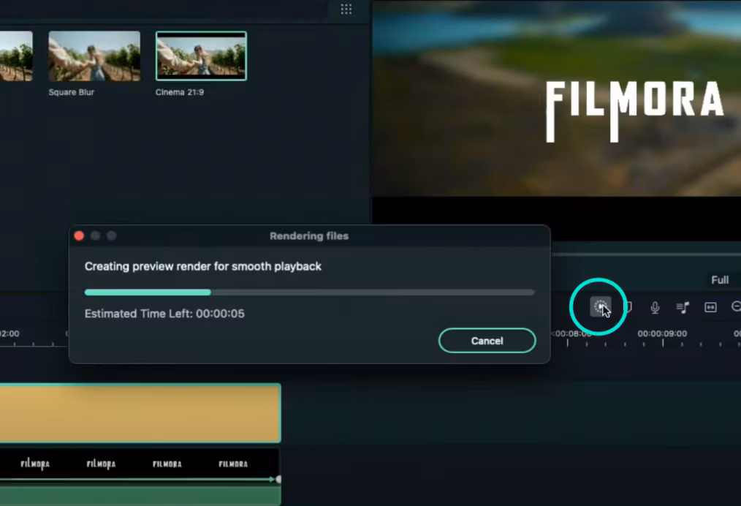Select the yellow effect clip on timeline
Screen dimensions: 741x506
tap(140, 413)
